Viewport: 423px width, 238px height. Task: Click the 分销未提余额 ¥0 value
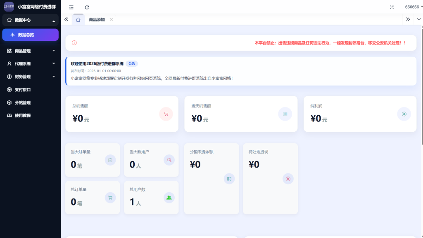(195, 164)
